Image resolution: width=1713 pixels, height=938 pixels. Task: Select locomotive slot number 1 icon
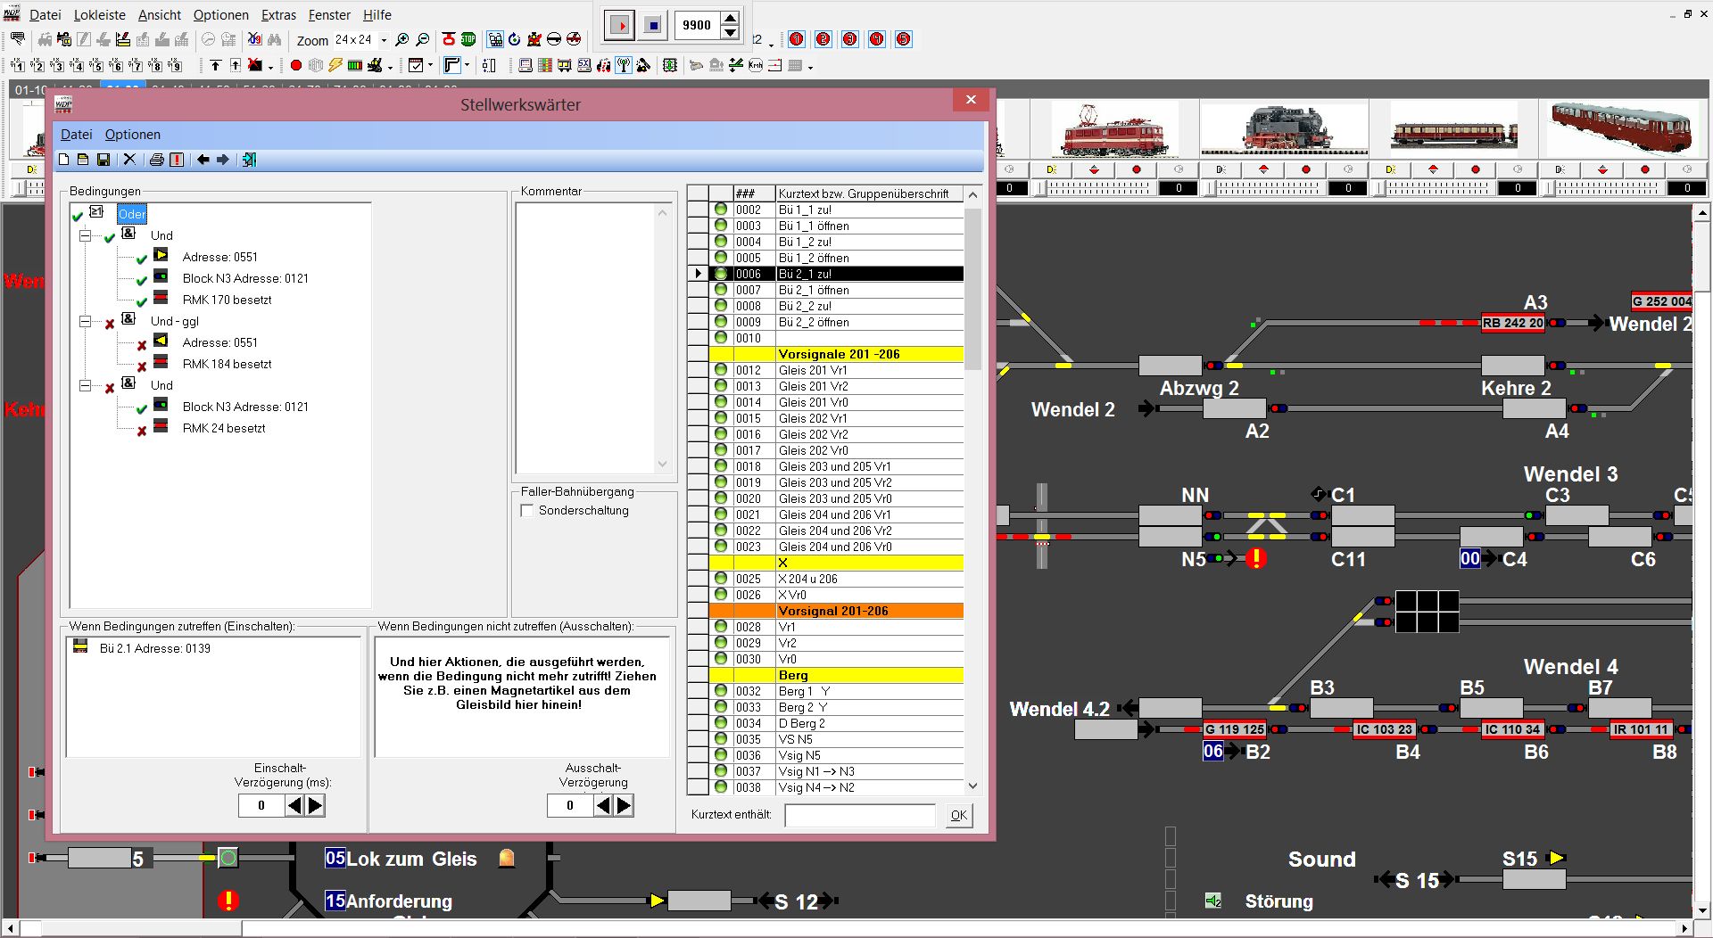[x=17, y=65]
